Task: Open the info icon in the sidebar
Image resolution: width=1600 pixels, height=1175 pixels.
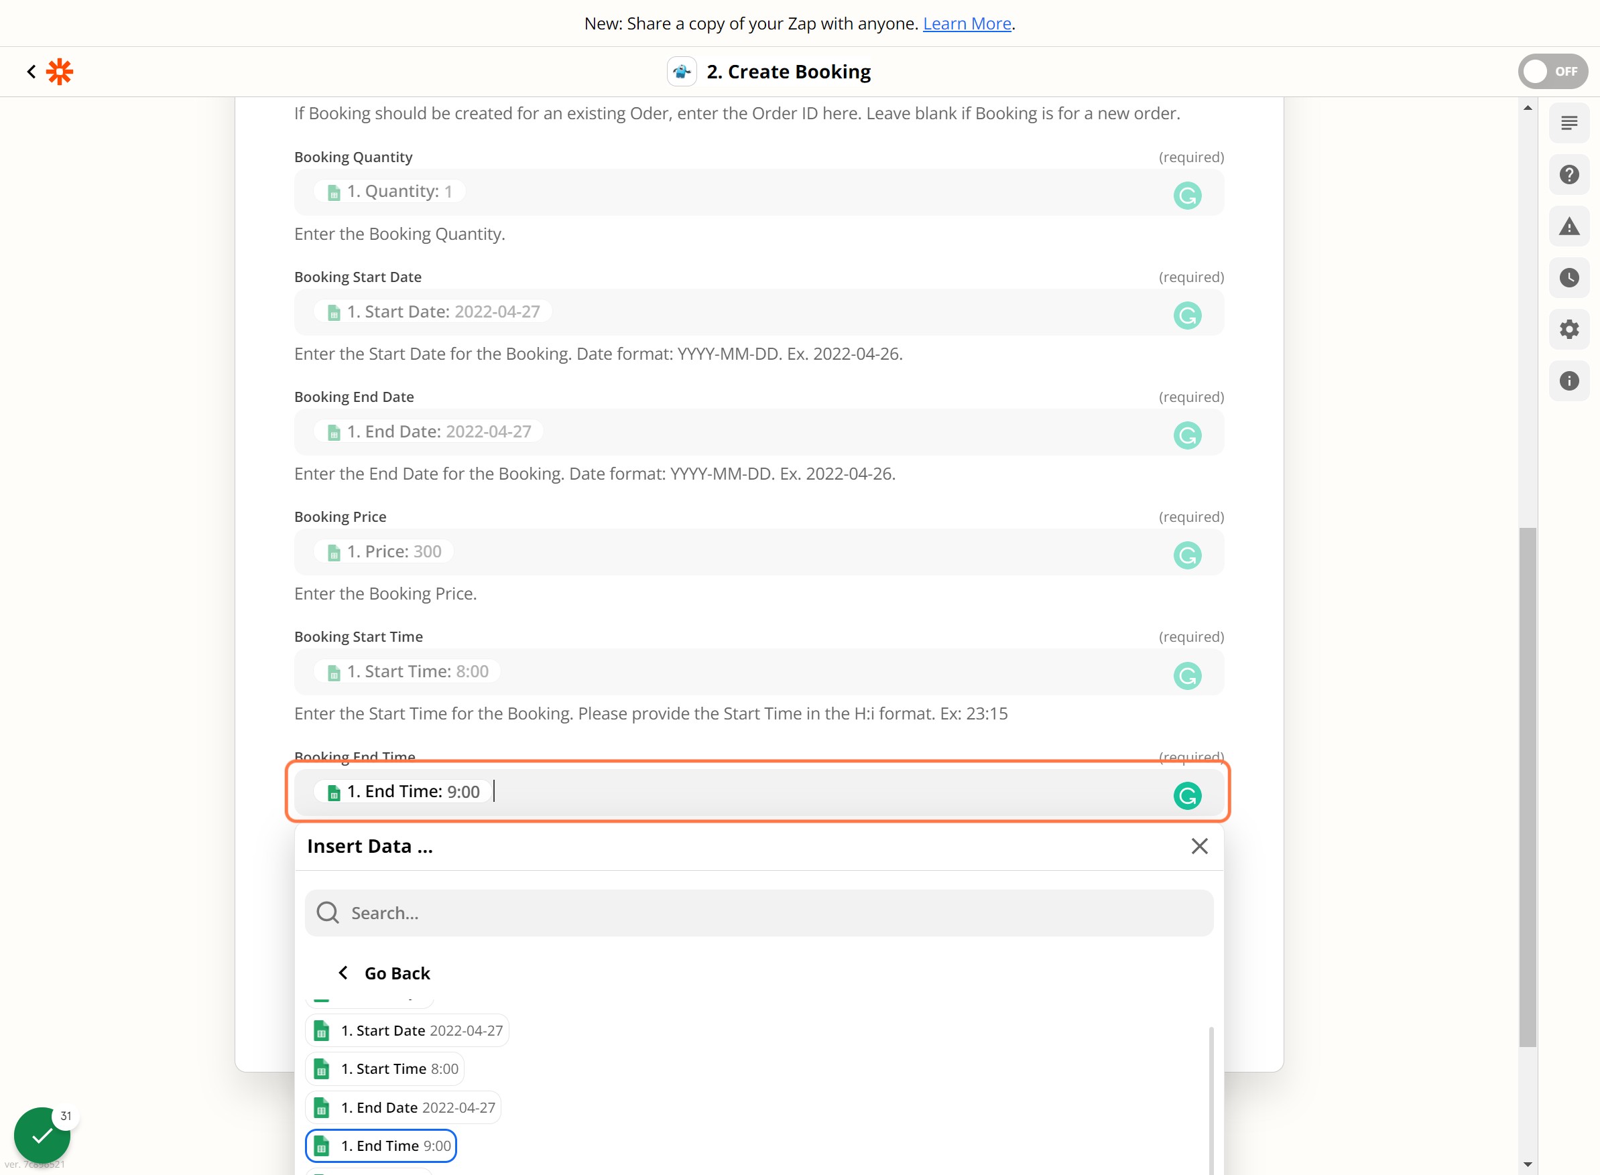Action: pos(1568,381)
